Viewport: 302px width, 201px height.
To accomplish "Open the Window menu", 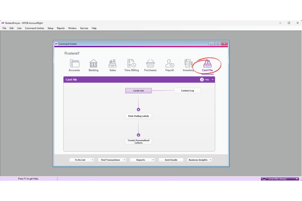I will click(72, 28).
